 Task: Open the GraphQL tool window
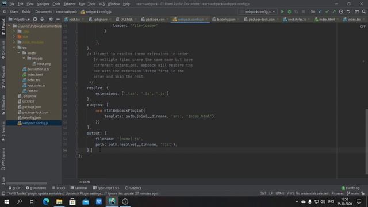(133, 188)
